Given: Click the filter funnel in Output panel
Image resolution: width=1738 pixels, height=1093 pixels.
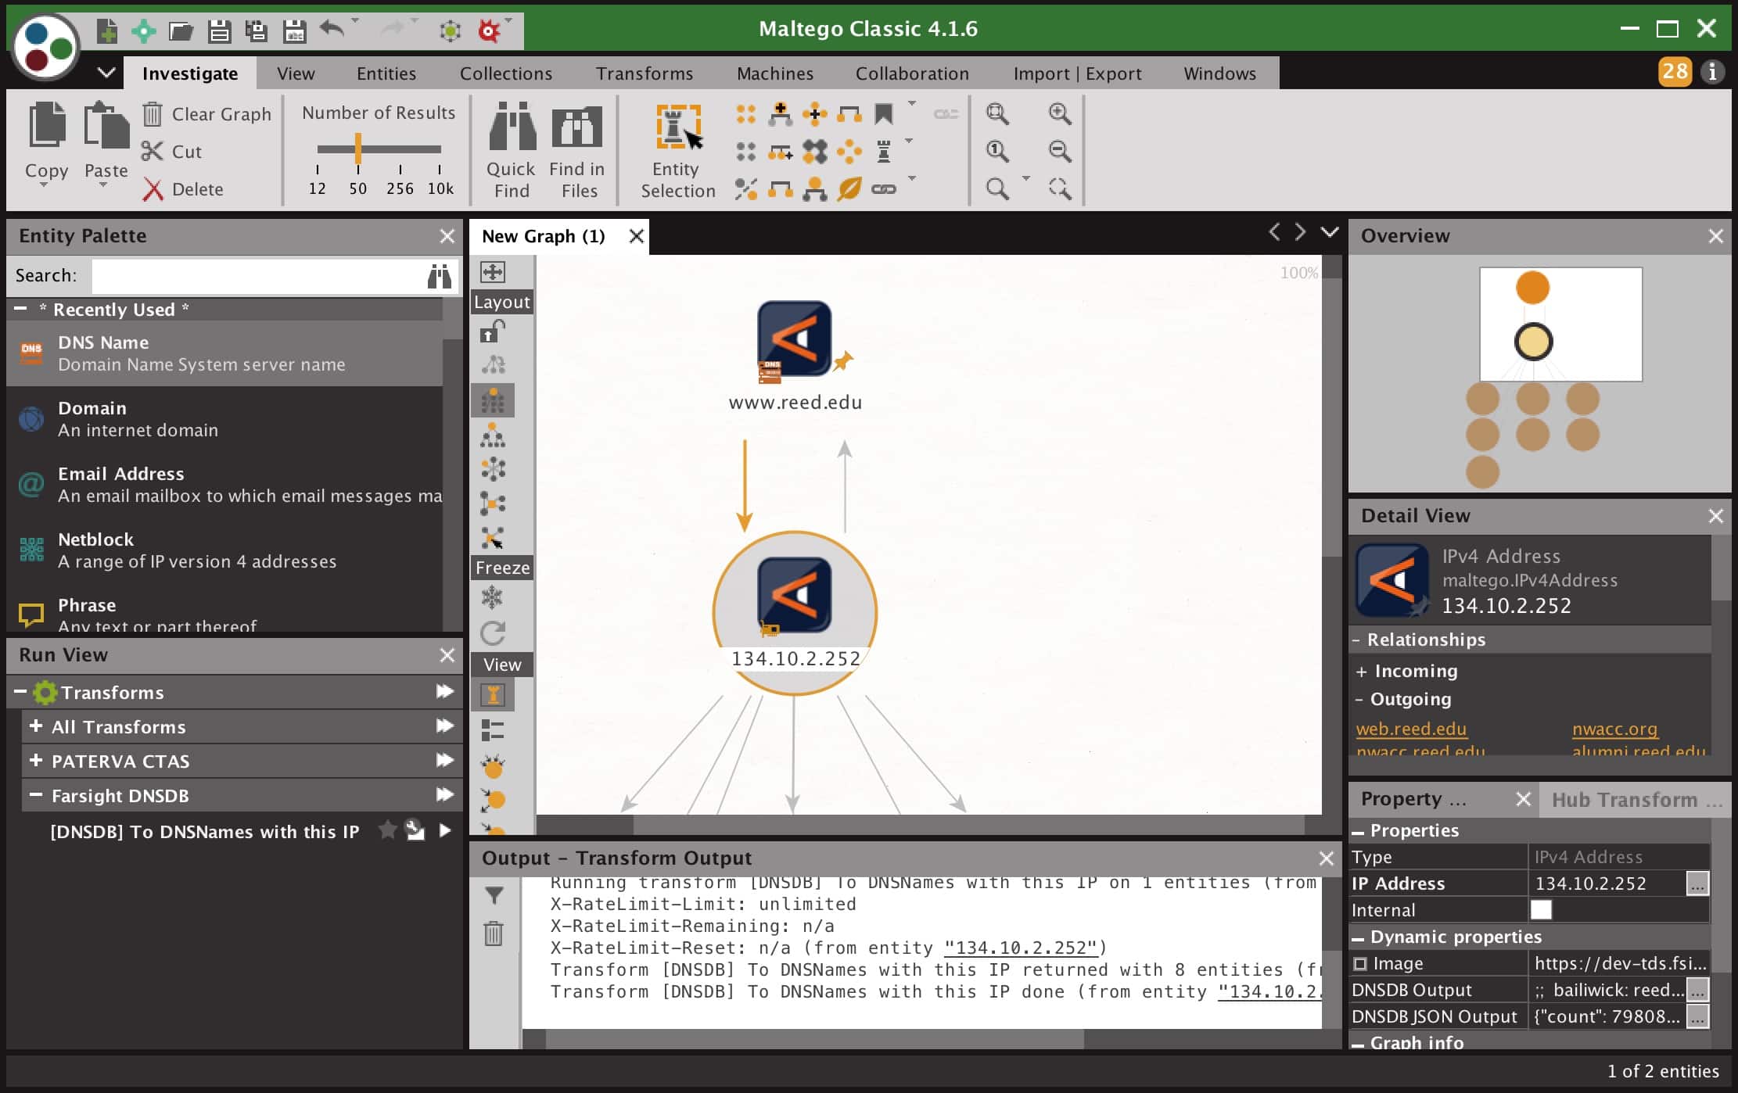Looking at the screenshot, I should click(x=494, y=895).
